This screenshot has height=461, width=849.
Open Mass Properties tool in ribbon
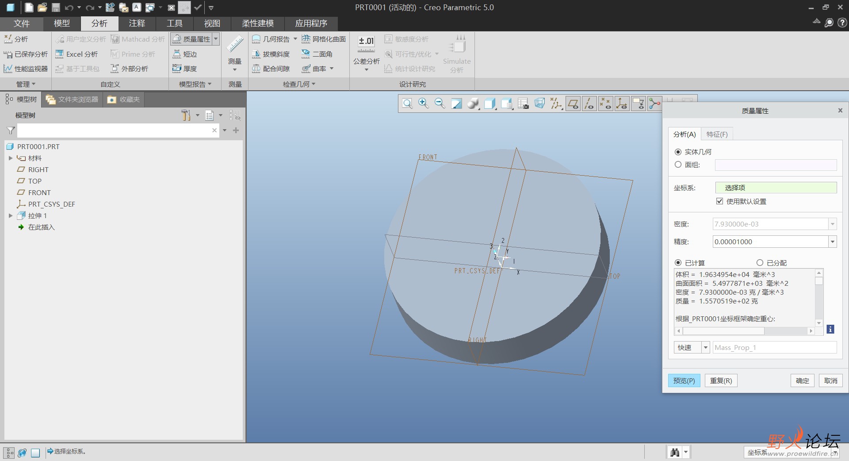191,39
